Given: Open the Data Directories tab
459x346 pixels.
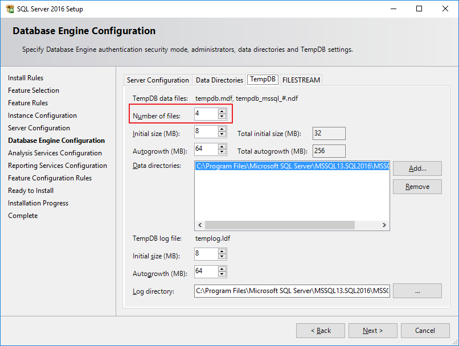Looking at the screenshot, I should coord(219,80).
